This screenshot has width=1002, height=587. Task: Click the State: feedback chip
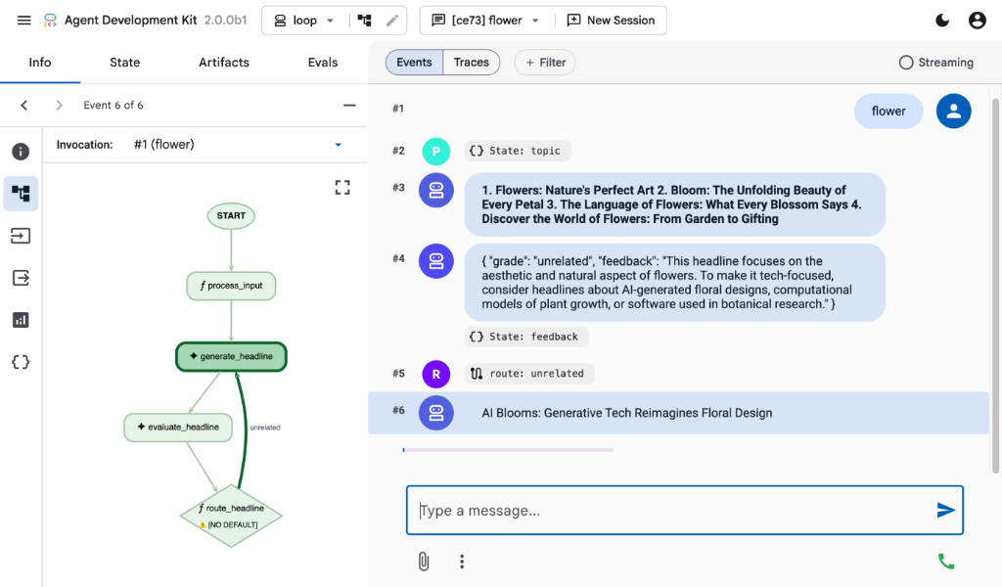coord(525,337)
